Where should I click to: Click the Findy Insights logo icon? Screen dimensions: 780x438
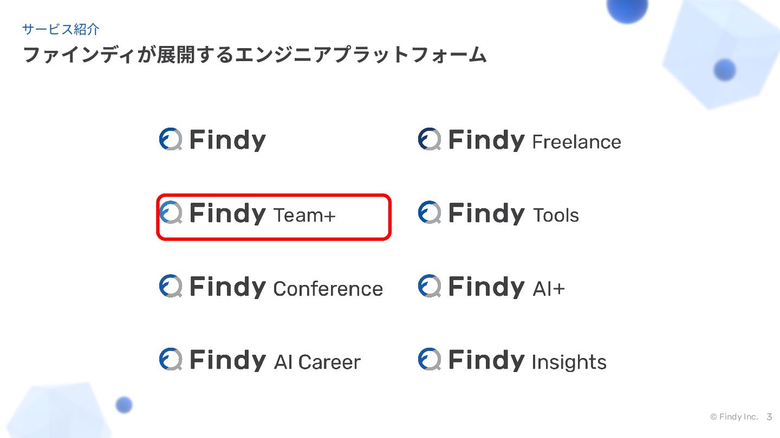point(430,360)
